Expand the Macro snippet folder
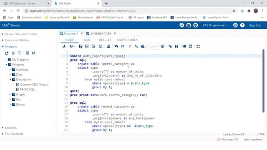Viewport: 267px width, 150px height. tap(10, 105)
